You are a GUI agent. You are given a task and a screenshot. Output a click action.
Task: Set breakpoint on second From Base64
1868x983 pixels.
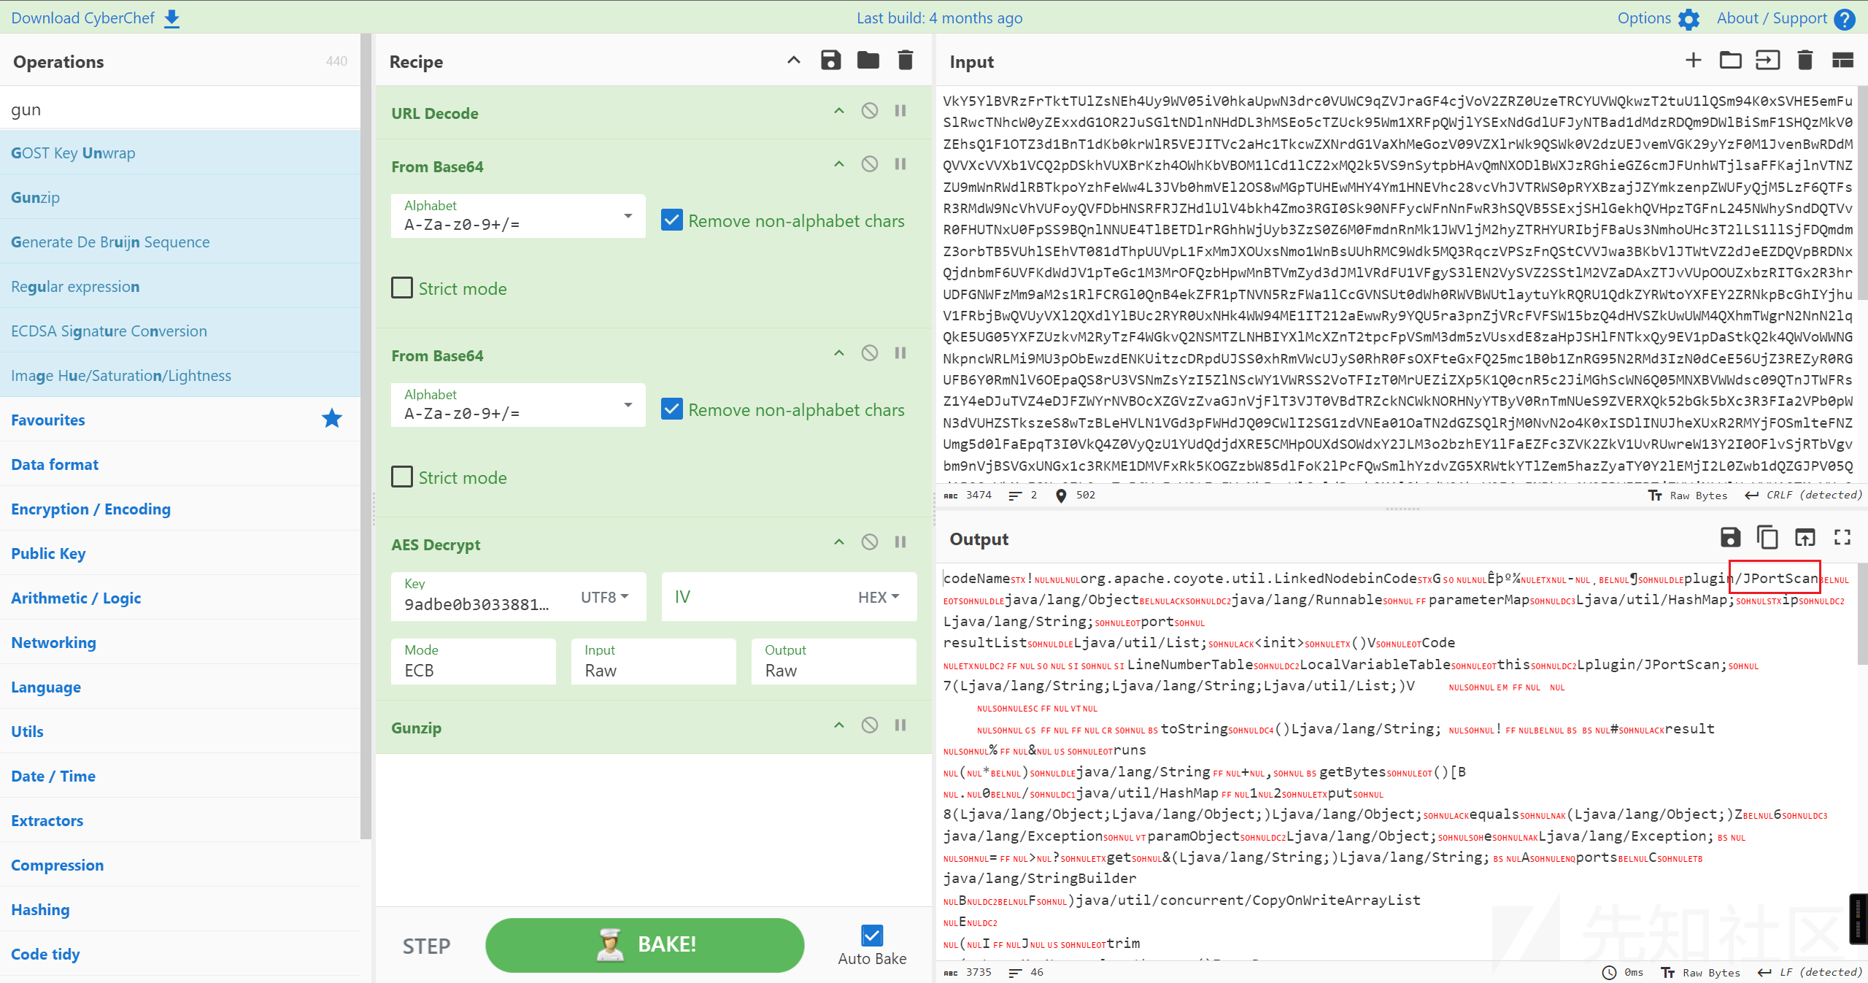(900, 353)
